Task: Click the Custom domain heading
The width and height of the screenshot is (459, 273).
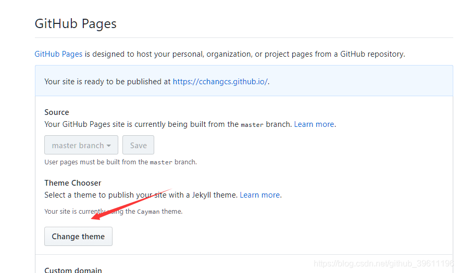Action: (x=73, y=270)
